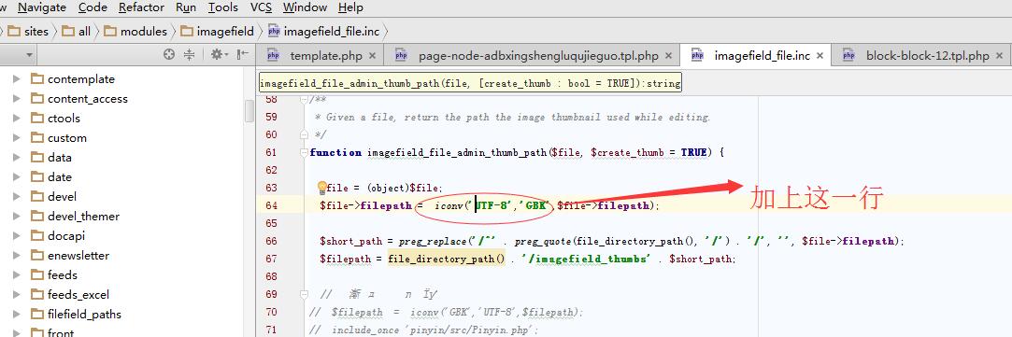Open the Code menu
The height and width of the screenshot is (337, 1012).
(x=93, y=7)
